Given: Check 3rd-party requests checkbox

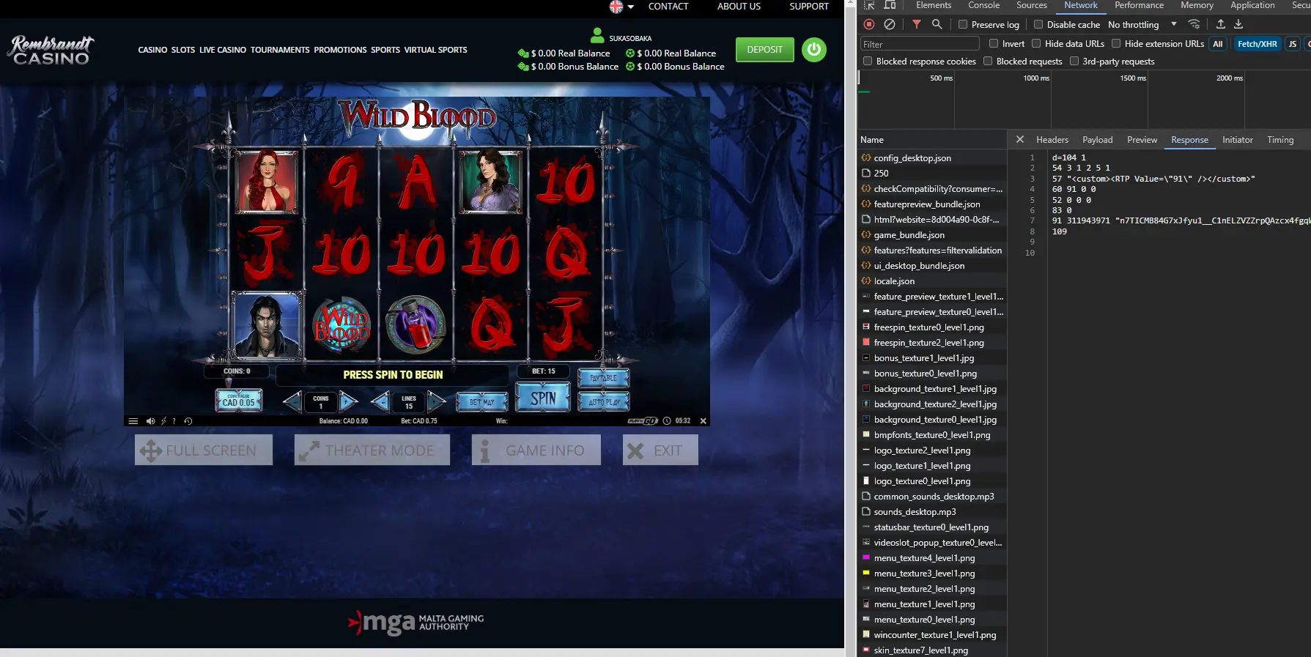Looking at the screenshot, I should [x=1074, y=61].
